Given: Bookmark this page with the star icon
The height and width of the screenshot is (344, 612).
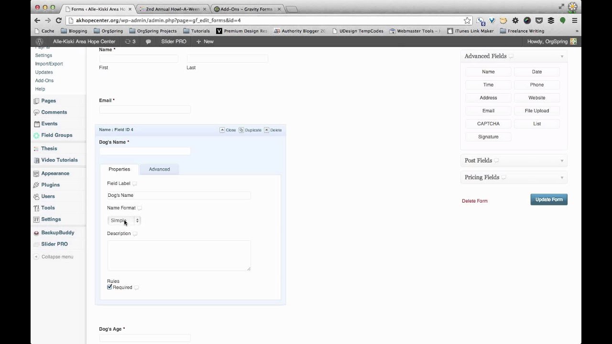Looking at the screenshot, I should [x=467, y=21].
